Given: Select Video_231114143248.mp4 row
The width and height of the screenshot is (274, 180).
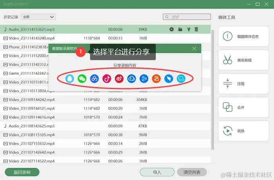Looking at the screenshot, I should click(x=105, y=38).
